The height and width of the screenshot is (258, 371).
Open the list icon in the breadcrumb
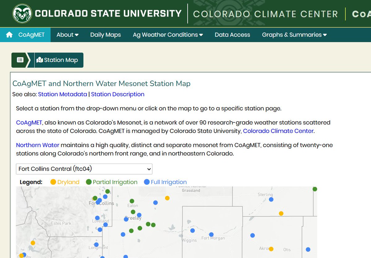pos(20,60)
